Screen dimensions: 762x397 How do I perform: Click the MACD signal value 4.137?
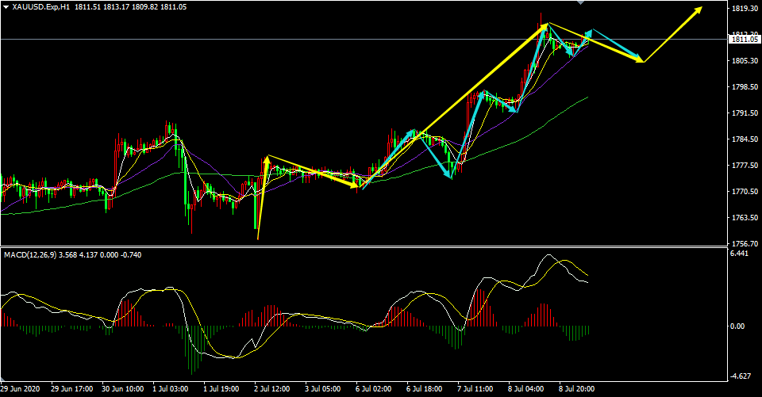tap(87, 254)
